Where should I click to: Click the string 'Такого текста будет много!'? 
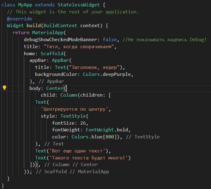tap(88, 158)
